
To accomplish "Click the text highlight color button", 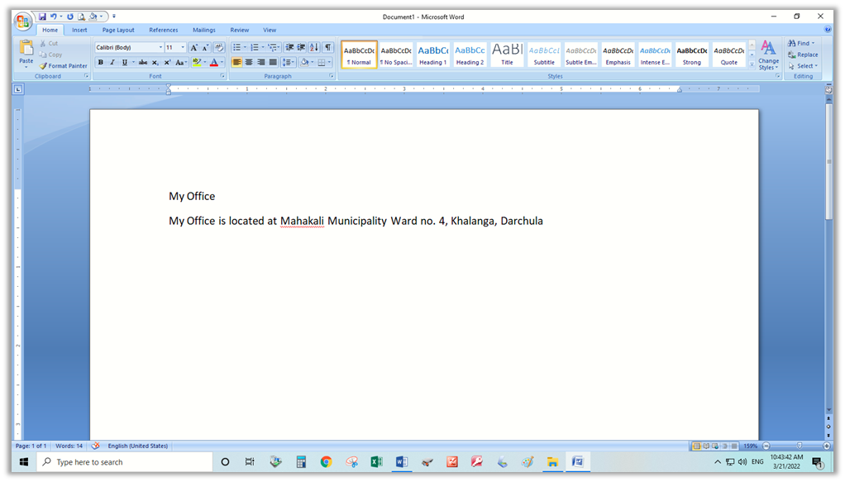I will point(197,63).
